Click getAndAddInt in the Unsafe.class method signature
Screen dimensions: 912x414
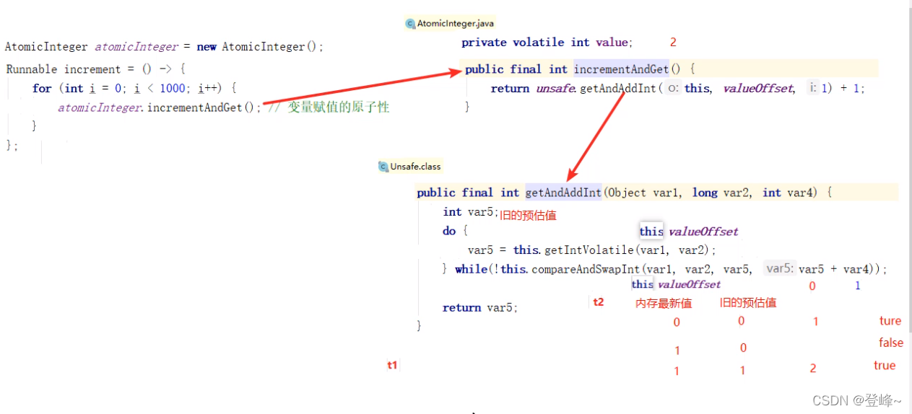pyautogui.click(x=563, y=193)
